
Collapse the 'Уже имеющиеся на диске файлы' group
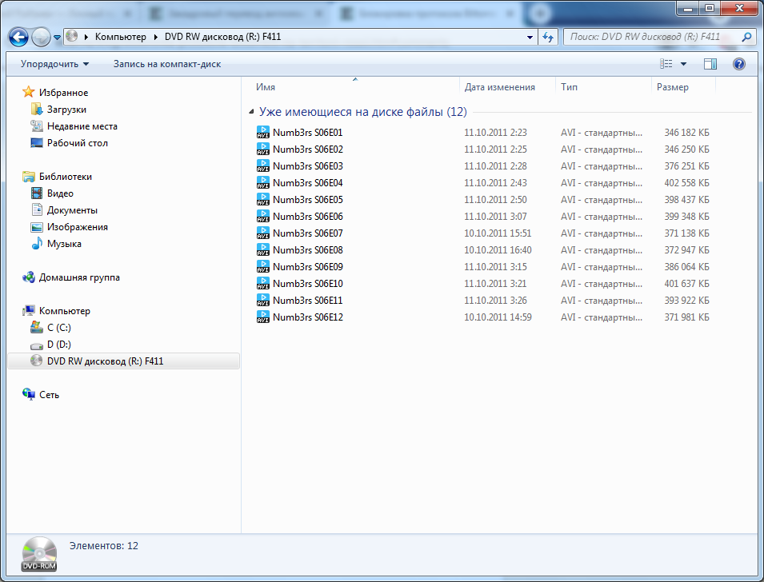[252, 112]
